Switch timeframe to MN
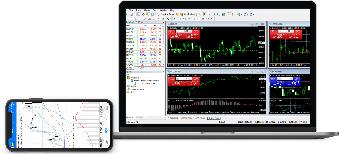The height and width of the screenshot is (154, 339). pyautogui.click(x=212, y=19)
